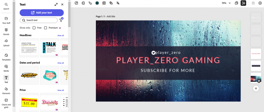The width and height of the screenshot is (264, 112).
Task: Click the resize icon in top toolbar
Action: pos(76,3)
